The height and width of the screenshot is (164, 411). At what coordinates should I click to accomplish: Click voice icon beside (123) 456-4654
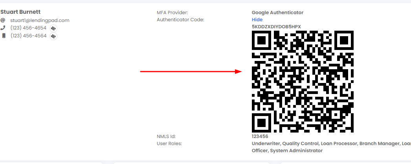click(53, 28)
